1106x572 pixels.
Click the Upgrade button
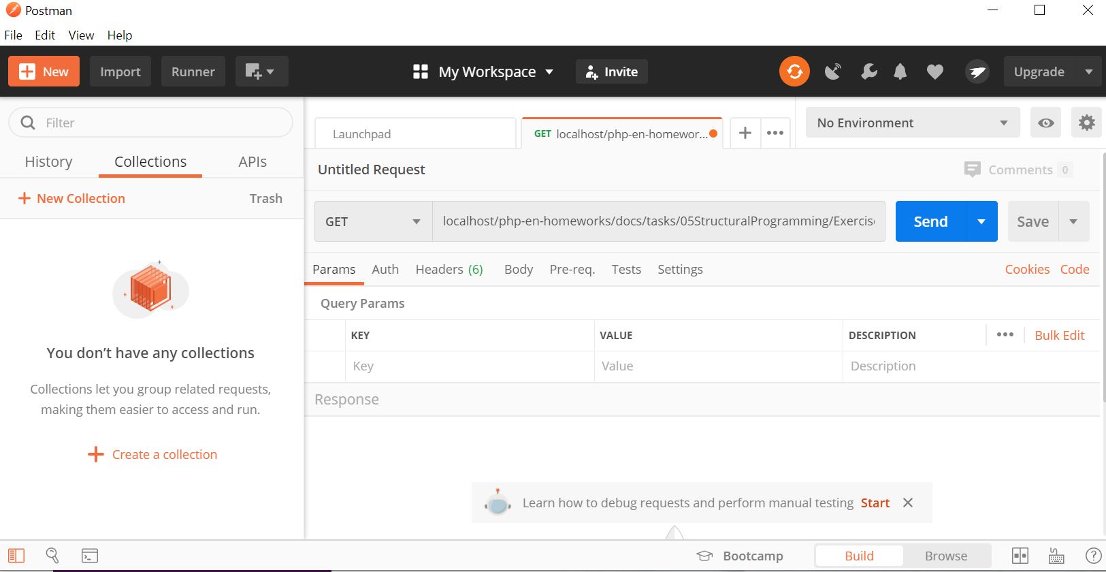coord(1039,71)
